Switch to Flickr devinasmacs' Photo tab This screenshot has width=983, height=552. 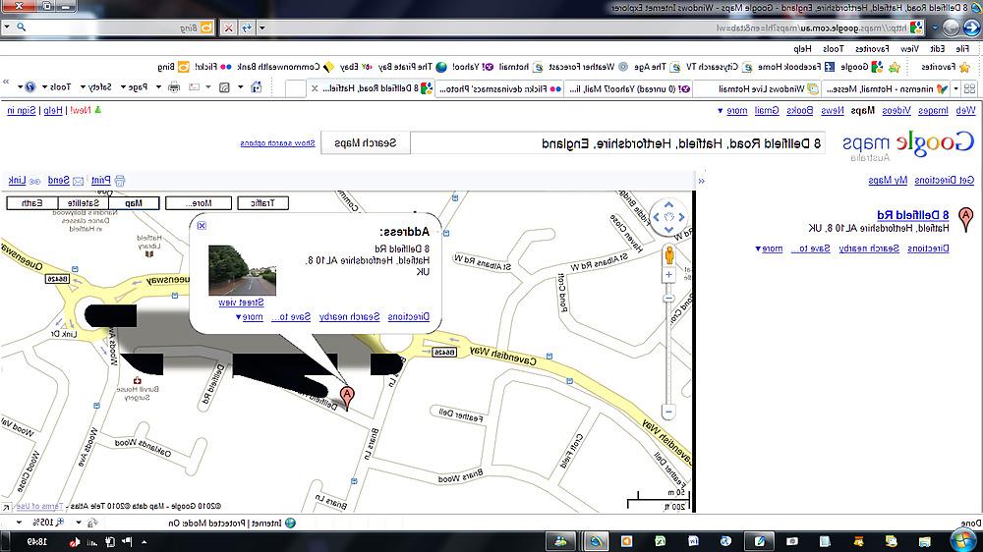499,89
